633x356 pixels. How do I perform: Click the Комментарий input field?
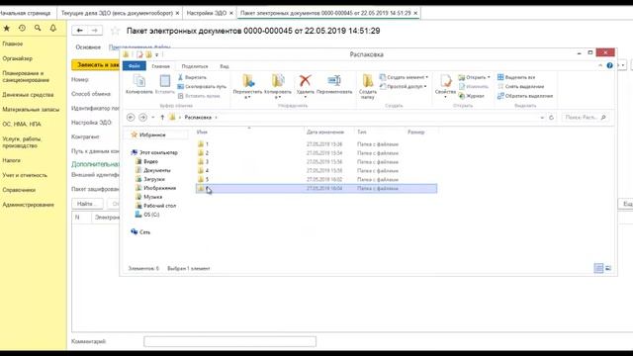coord(229,341)
